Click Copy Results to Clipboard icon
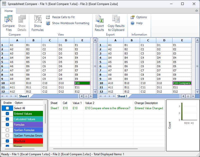Image resolution: width=200 pixels, height=157 pixels. pyautogui.click(x=116, y=19)
